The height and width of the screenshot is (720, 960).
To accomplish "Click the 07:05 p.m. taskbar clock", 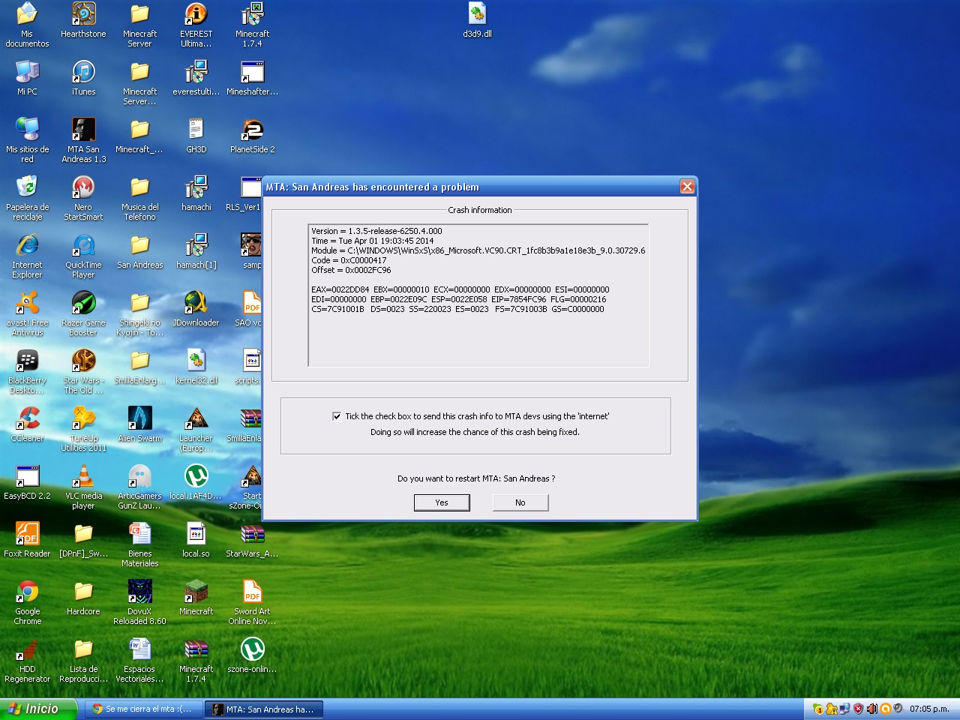I will click(x=929, y=709).
